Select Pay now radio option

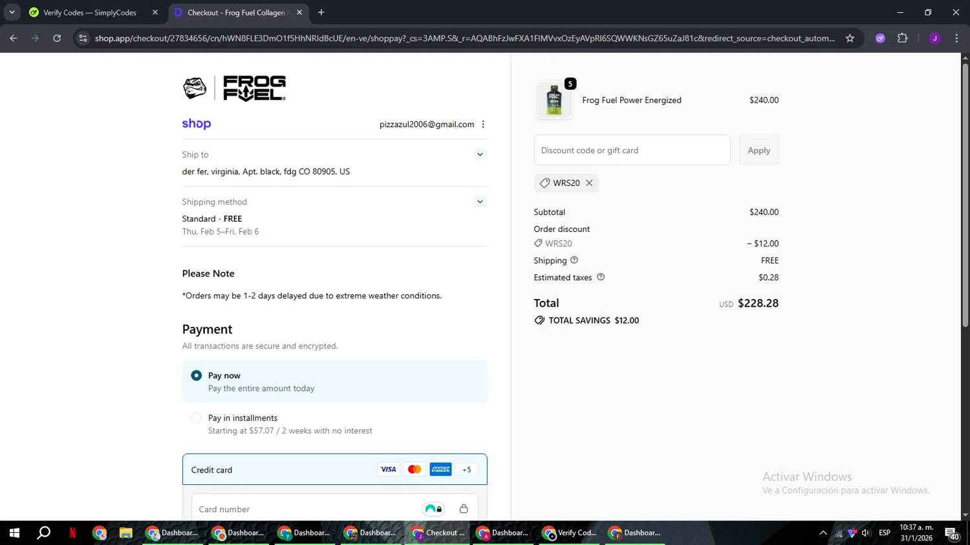[197, 375]
